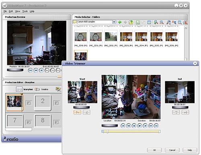Open the search options magnifier dropdown icon

point(168,22)
